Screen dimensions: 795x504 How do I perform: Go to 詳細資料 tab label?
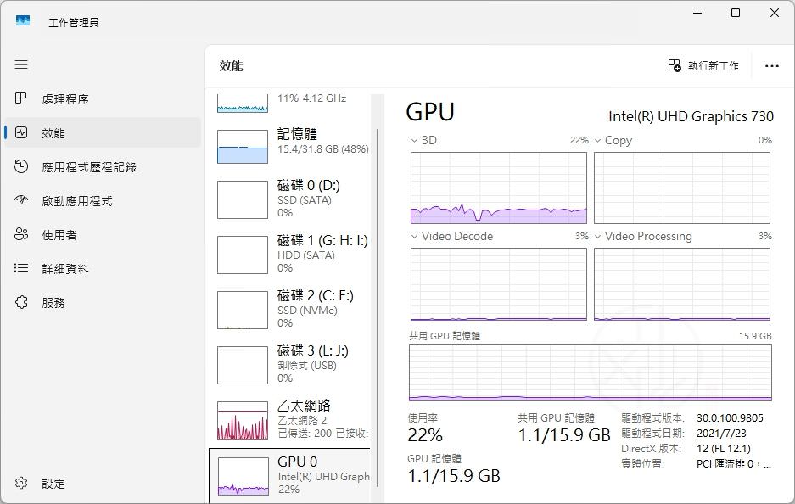click(x=65, y=269)
